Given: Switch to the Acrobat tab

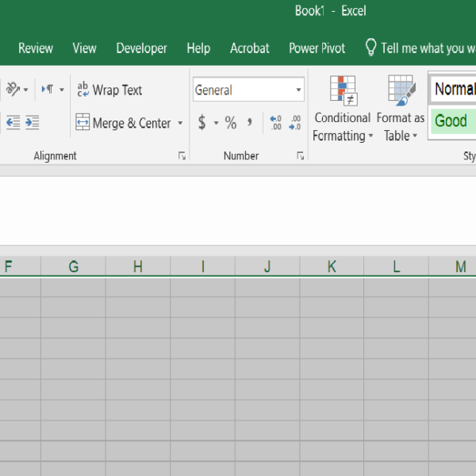Looking at the screenshot, I should [x=250, y=48].
